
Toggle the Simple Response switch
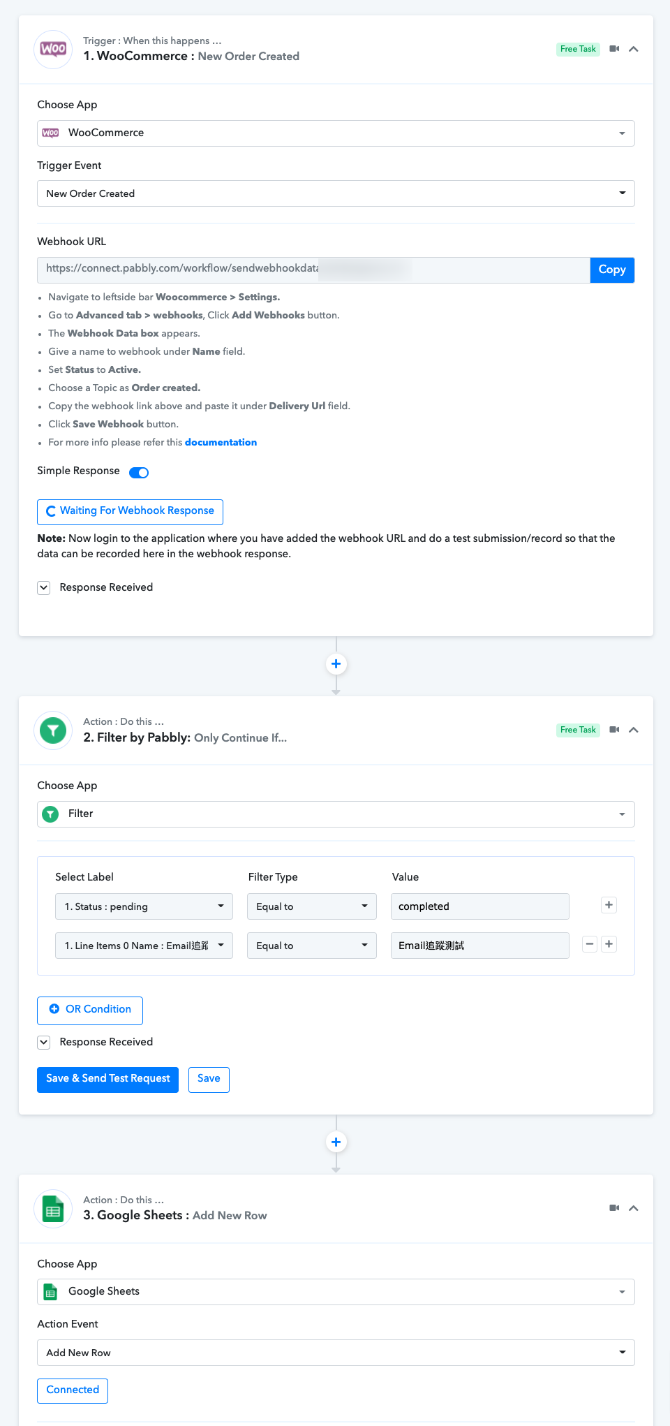tap(139, 473)
